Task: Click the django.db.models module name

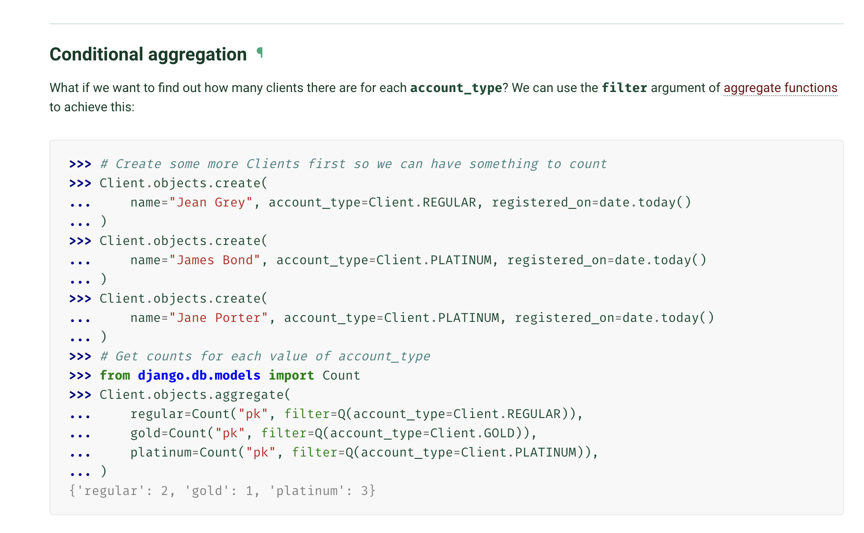Action: (199, 375)
